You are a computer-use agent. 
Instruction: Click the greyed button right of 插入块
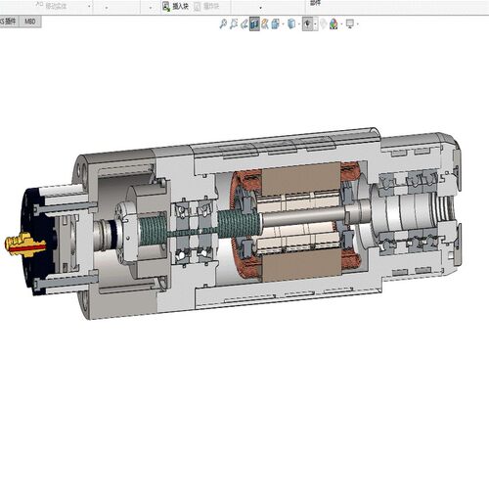pos(206,6)
